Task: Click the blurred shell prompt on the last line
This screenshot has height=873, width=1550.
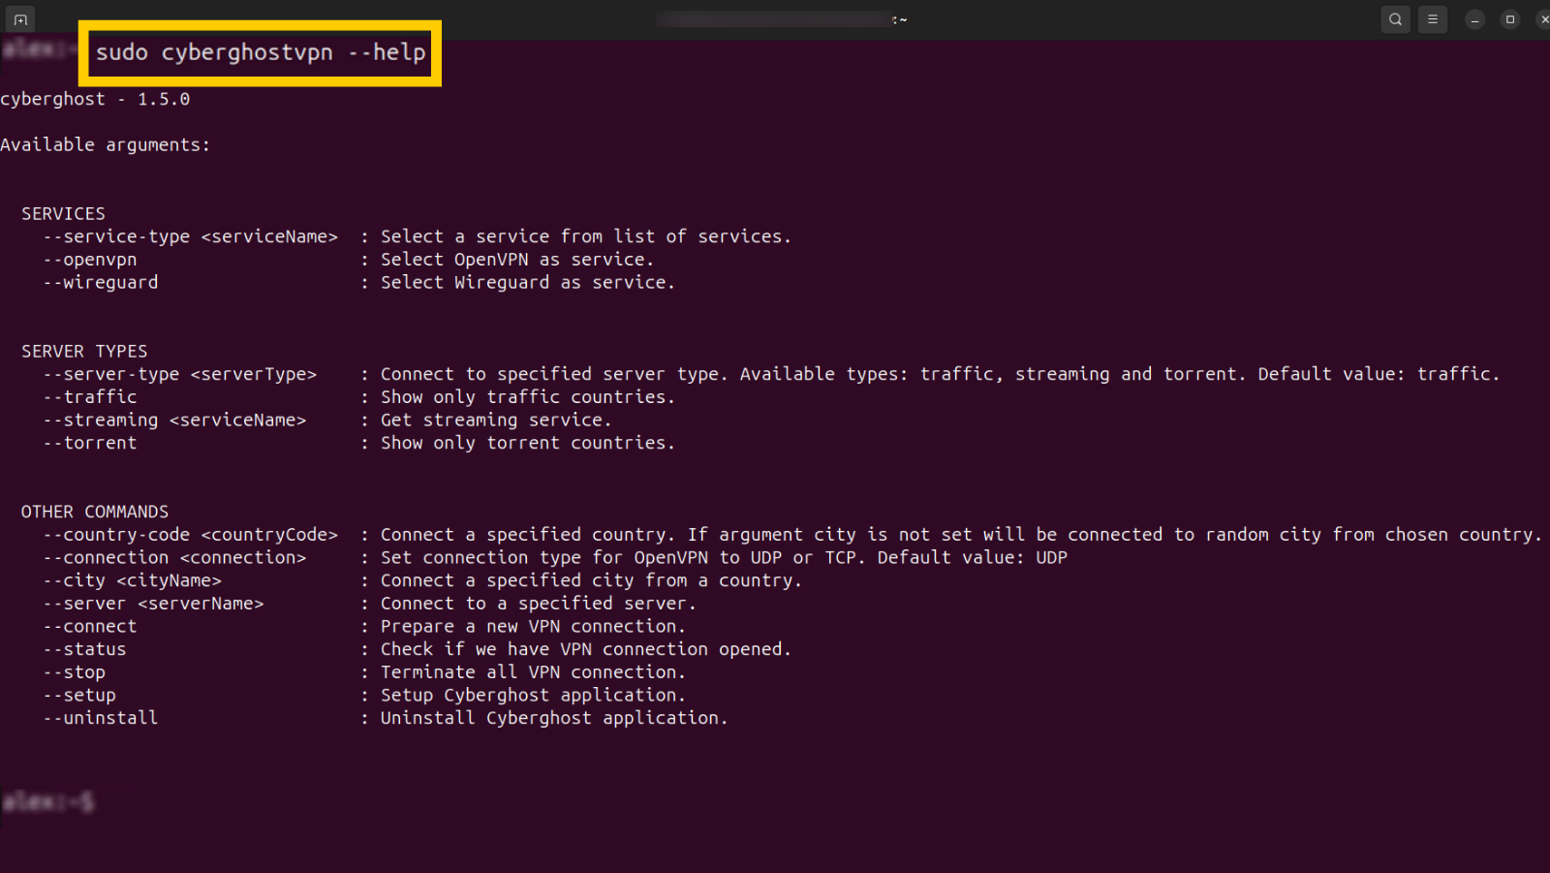Action: pyautogui.click(x=47, y=801)
